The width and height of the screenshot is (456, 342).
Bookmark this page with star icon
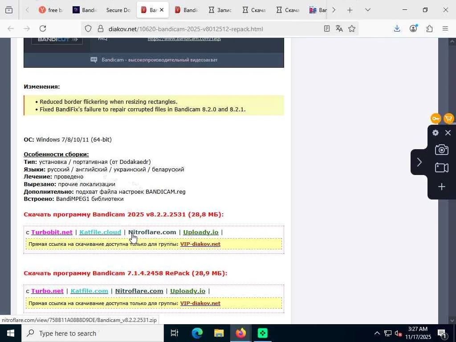click(352, 28)
